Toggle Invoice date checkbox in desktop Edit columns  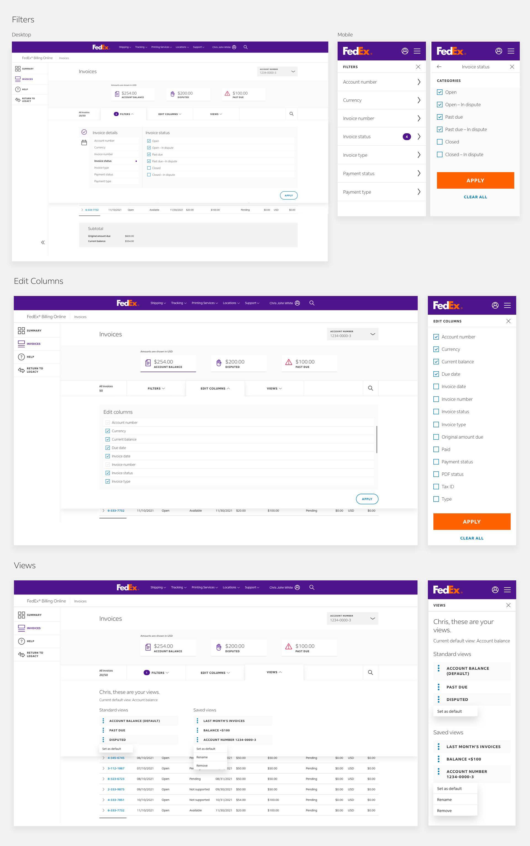[108, 456]
